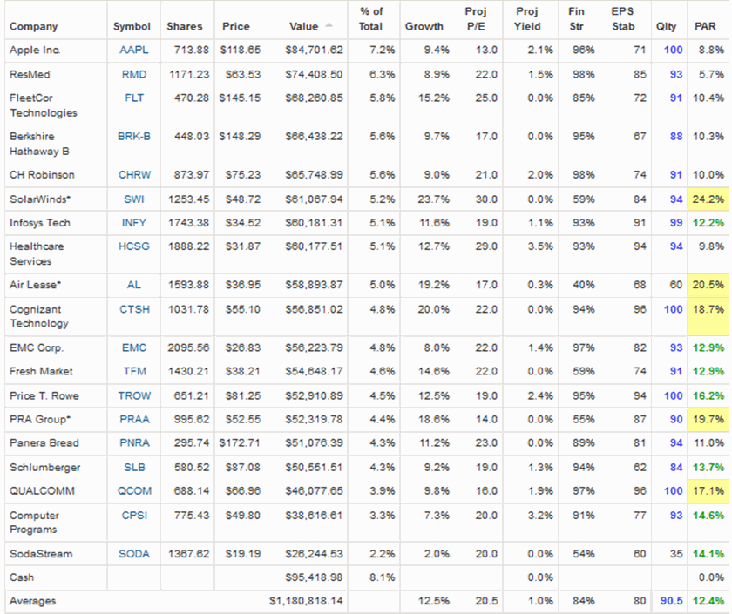Sort by the Proj Yield header
The width and height of the screenshot is (732, 614).
[x=527, y=19]
